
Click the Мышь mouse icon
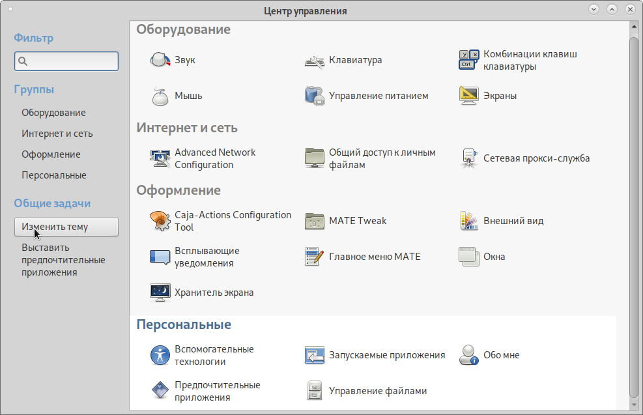(x=160, y=96)
